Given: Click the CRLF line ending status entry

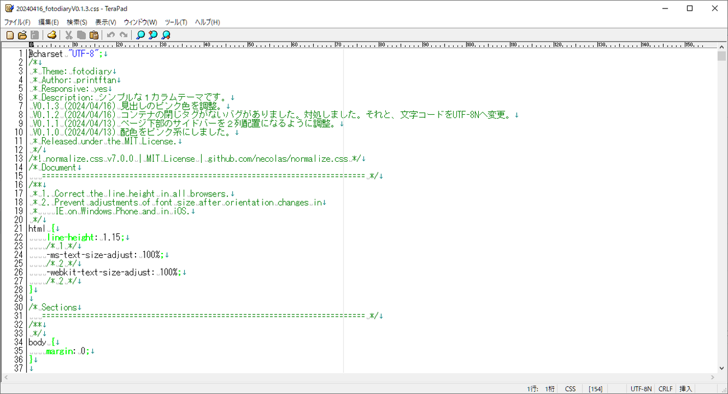Looking at the screenshot, I should click(x=665, y=389).
